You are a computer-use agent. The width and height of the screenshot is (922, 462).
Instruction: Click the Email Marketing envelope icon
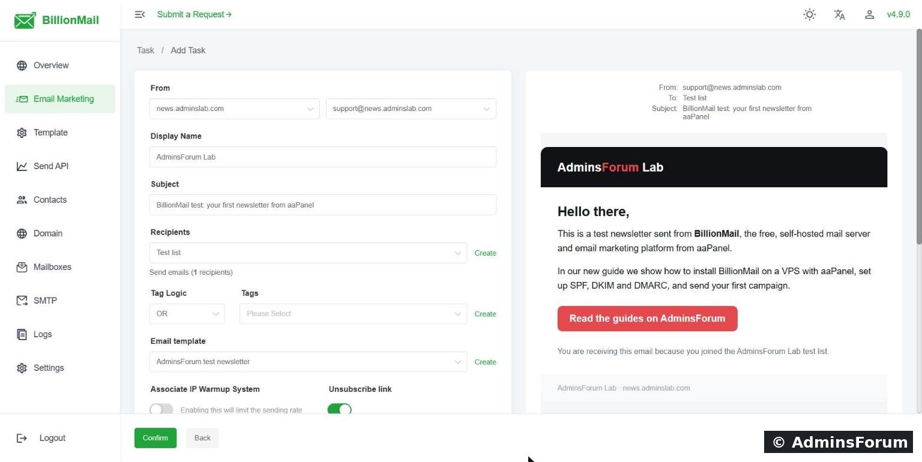(22, 99)
